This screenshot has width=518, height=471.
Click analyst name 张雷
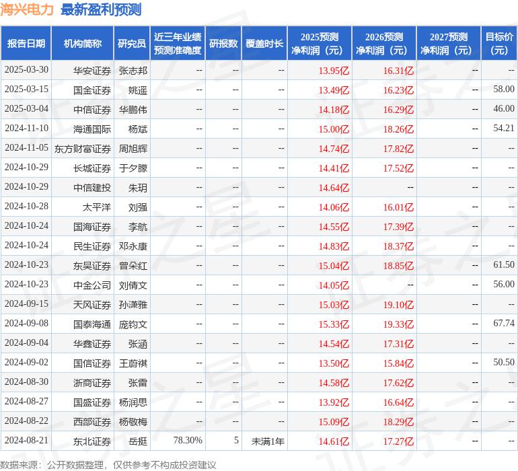click(137, 383)
